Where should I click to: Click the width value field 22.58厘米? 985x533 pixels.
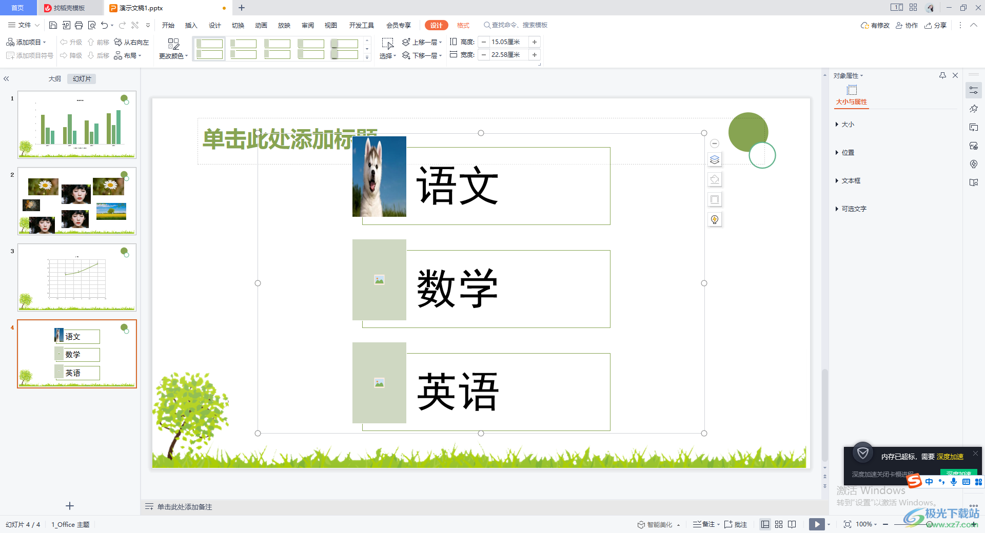point(508,55)
